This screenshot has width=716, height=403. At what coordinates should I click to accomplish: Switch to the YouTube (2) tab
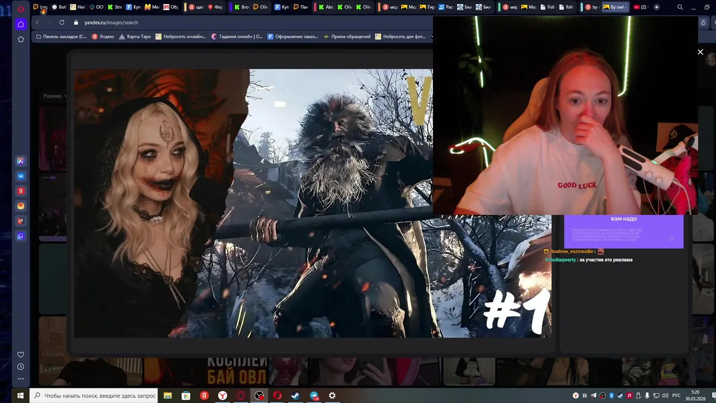(x=640, y=7)
